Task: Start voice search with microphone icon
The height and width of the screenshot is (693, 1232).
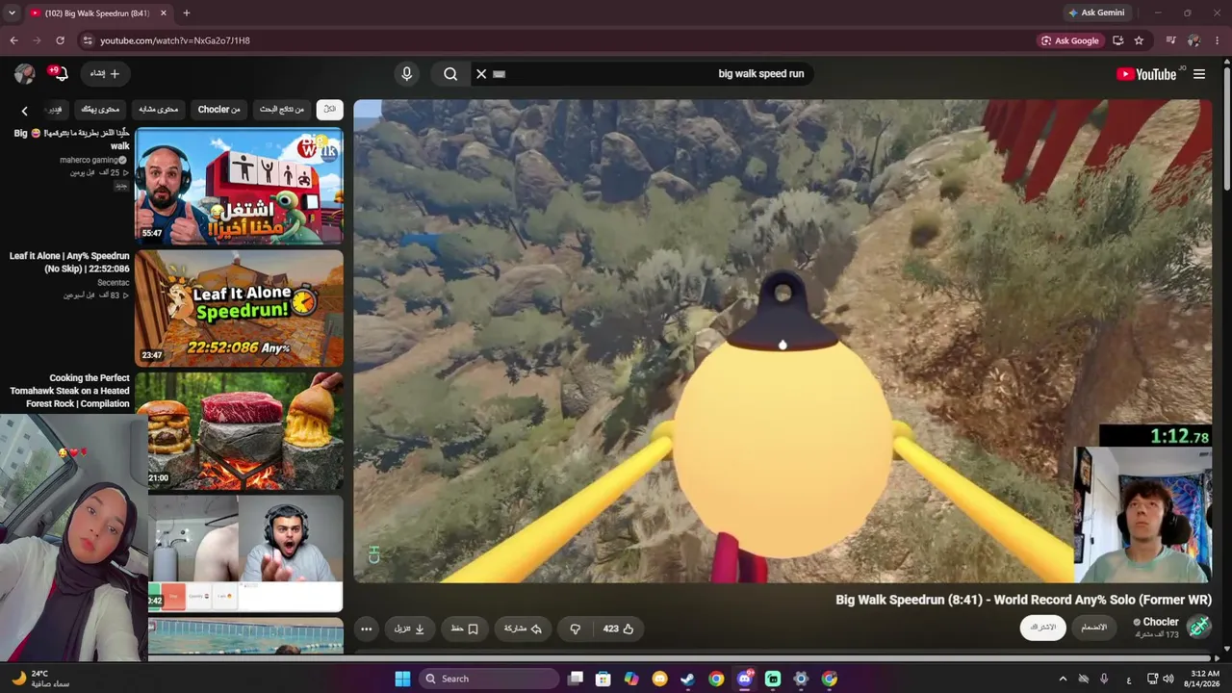Action: 406,74
